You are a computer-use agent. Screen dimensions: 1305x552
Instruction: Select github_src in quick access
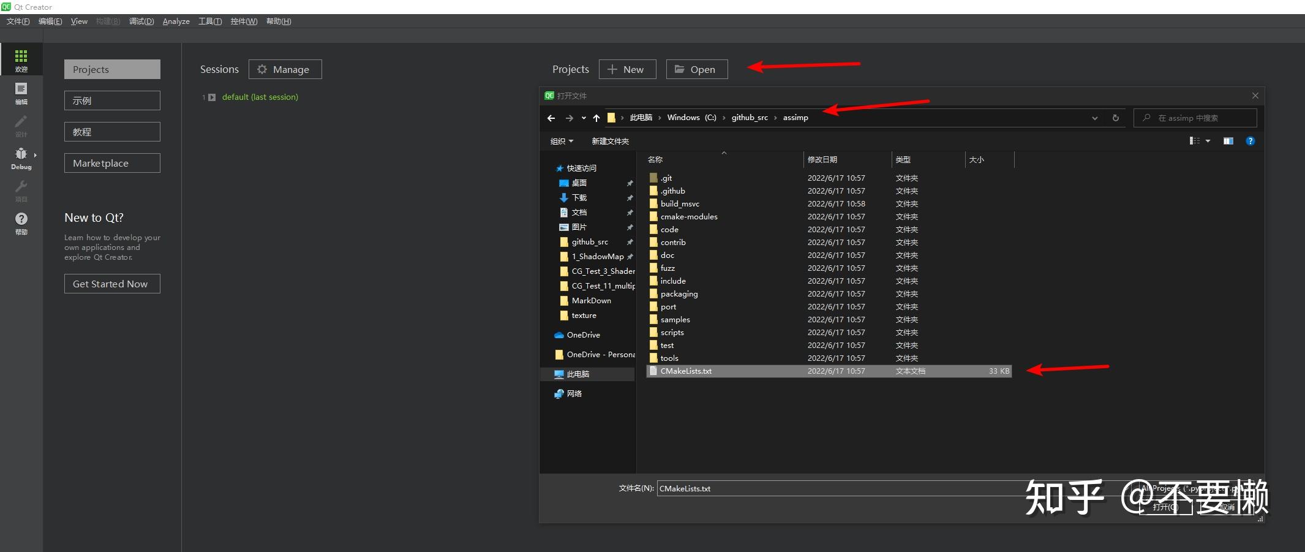pyautogui.click(x=589, y=241)
